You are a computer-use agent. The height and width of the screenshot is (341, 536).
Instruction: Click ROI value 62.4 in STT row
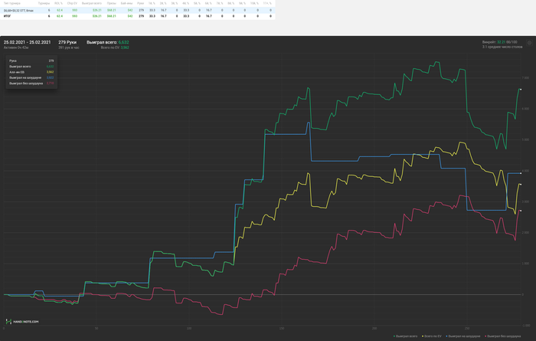(60, 10)
